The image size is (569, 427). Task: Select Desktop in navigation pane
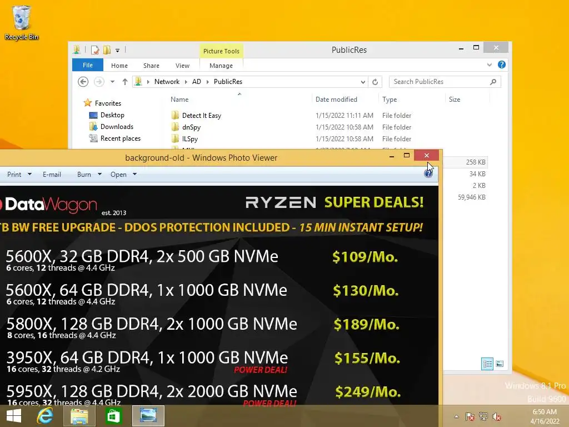pyautogui.click(x=112, y=115)
